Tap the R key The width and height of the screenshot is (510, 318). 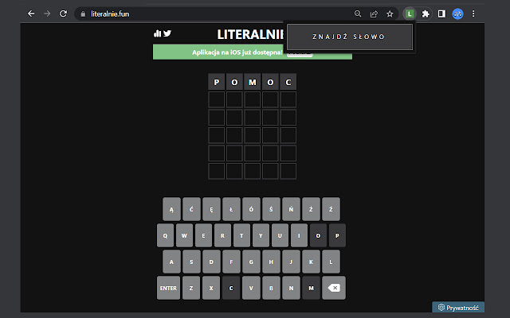[222, 235]
